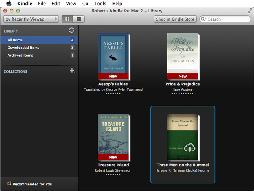This screenshot has width=254, height=191.
Task: Open the Kindle application menu
Action: [x=25, y=4]
